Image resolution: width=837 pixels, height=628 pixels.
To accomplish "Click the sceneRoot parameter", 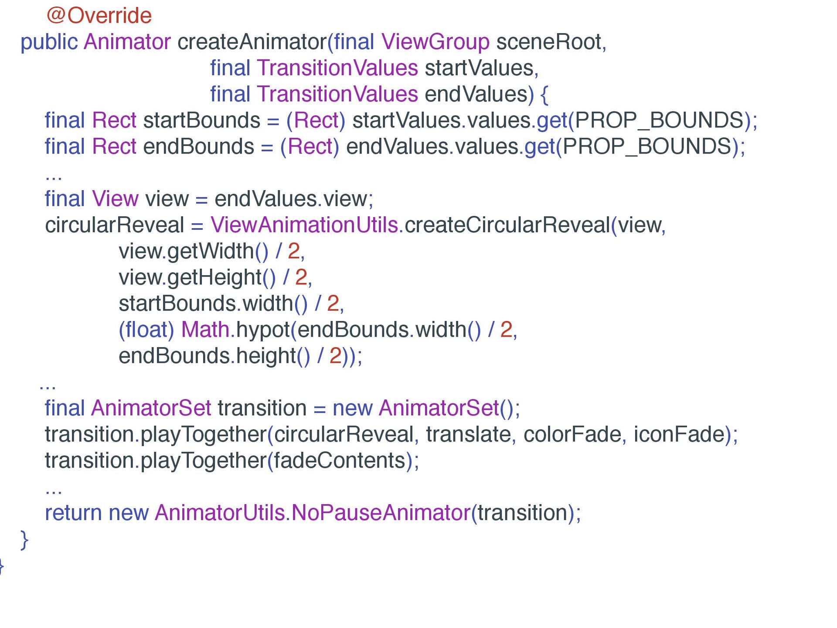I will click(x=549, y=42).
